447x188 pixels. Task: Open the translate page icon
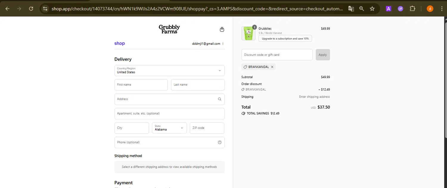351,9
